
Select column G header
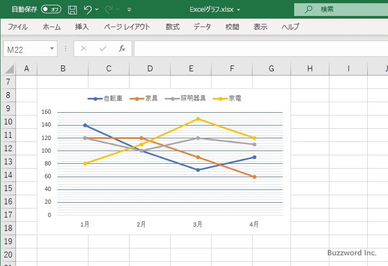click(271, 69)
